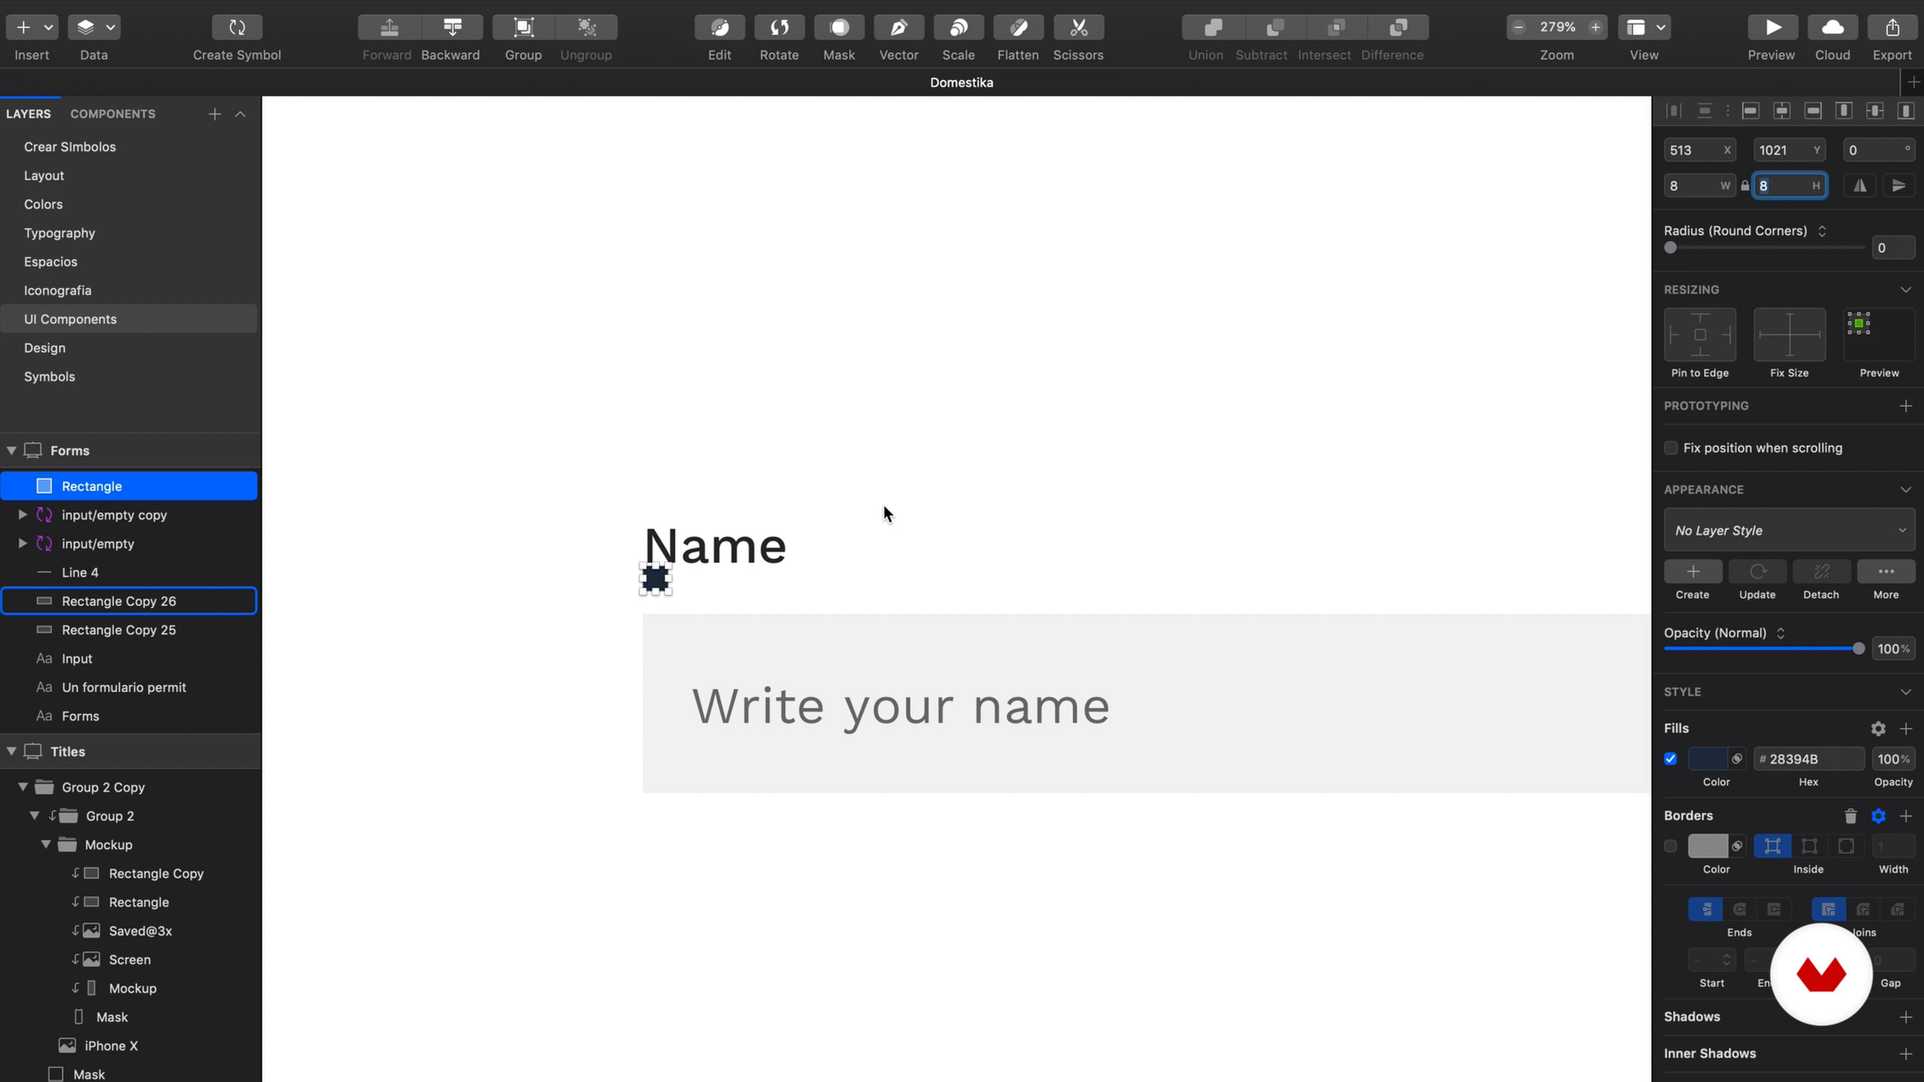This screenshot has height=1082, width=1924.
Task: Set border position to Outside
Action: (1845, 847)
